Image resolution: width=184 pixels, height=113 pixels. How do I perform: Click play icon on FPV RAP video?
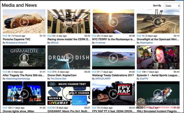point(113,94)
